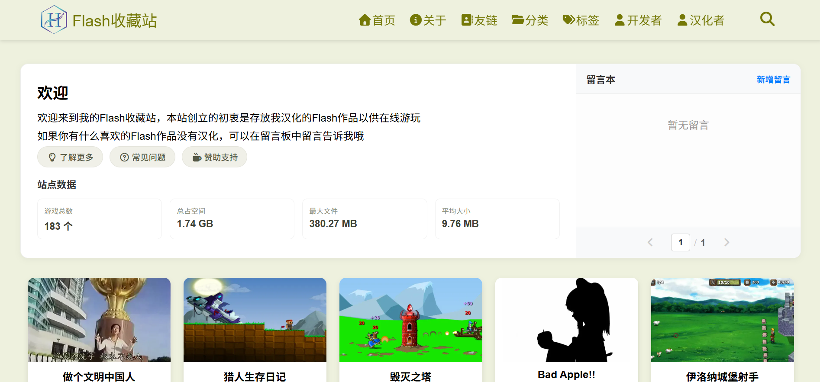Click the Bad Apple!! title text
820x382 pixels.
pos(567,375)
